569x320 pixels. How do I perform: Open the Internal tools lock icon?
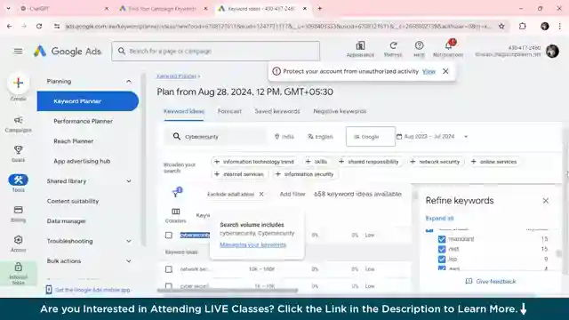point(18,268)
